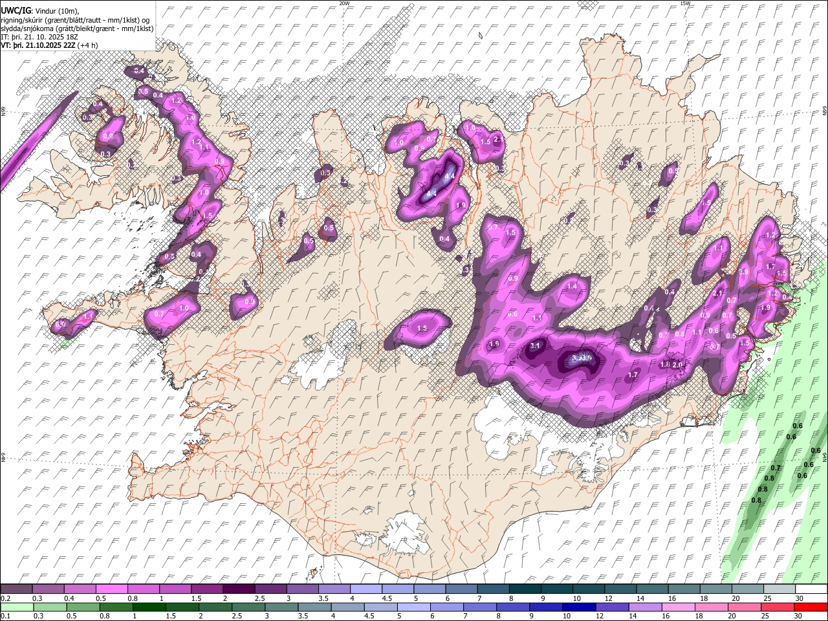Screen dimensions: 828x621
Task: Click the '0.1' label in lower legend row
Action: tap(6, 616)
